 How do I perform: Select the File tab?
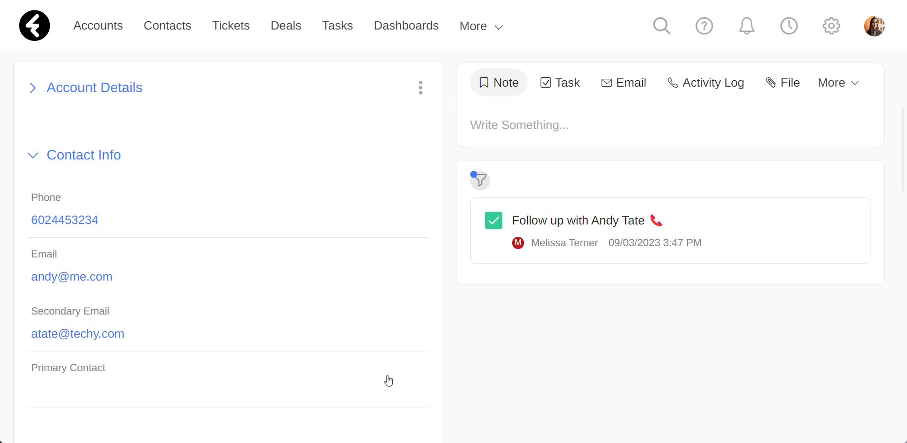(782, 83)
